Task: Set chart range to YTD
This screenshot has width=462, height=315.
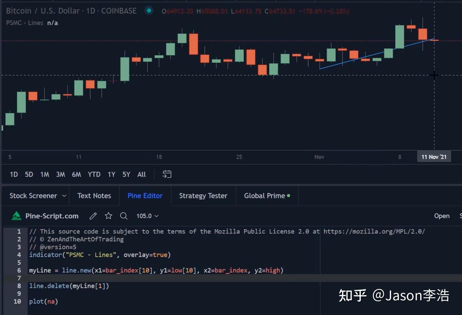Action: (x=94, y=174)
